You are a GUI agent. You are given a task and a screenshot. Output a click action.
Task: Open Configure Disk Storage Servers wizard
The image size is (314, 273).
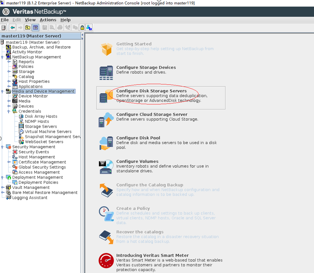(x=151, y=91)
